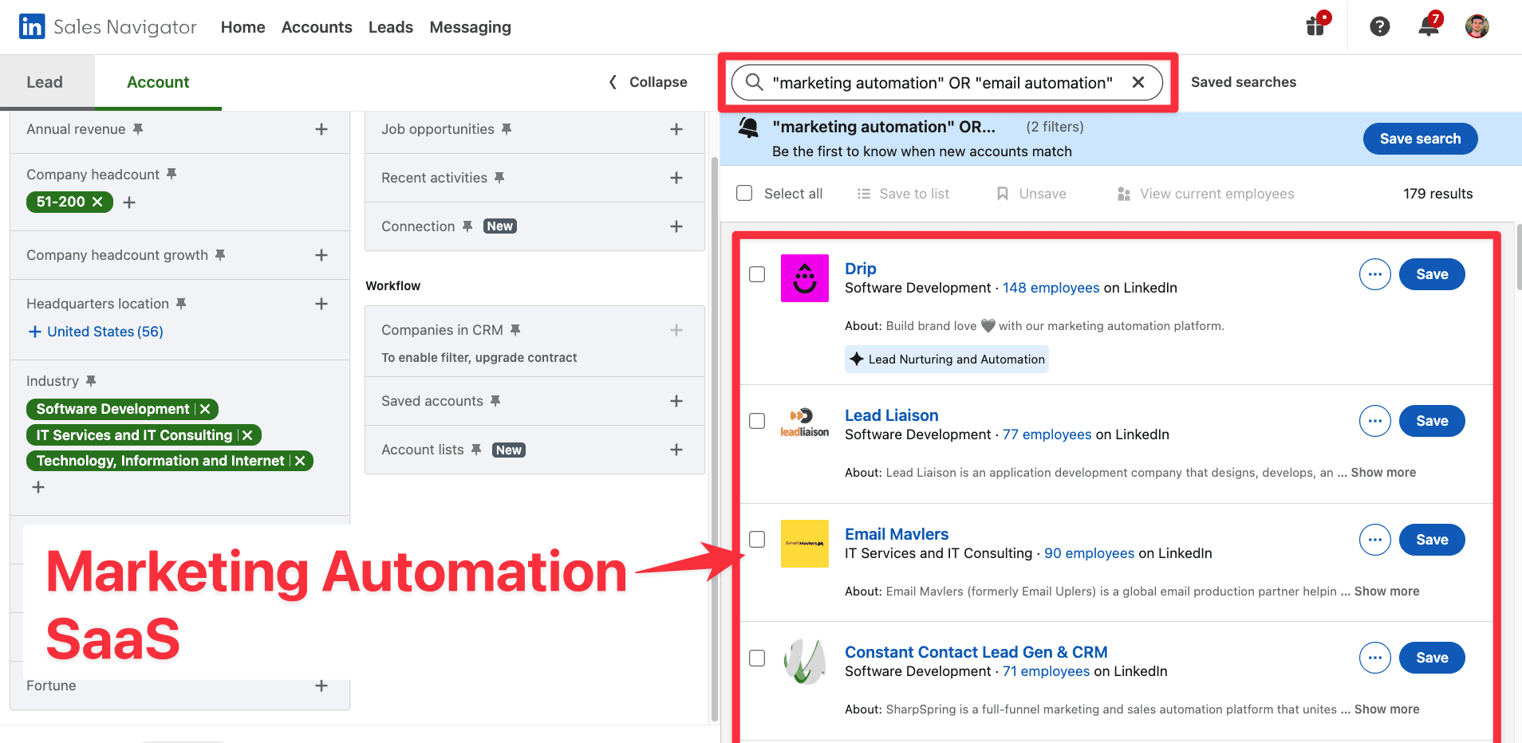
Task: Save the Drip account
Action: pyautogui.click(x=1432, y=274)
